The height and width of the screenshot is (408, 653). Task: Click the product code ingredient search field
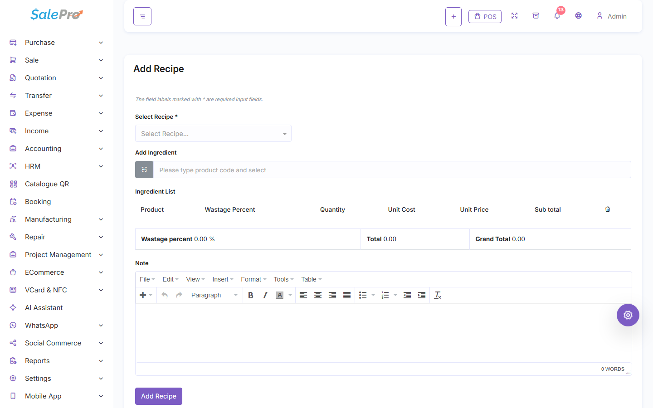click(x=392, y=170)
